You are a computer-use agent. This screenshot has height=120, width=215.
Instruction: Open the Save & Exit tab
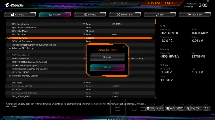point(195,15)
